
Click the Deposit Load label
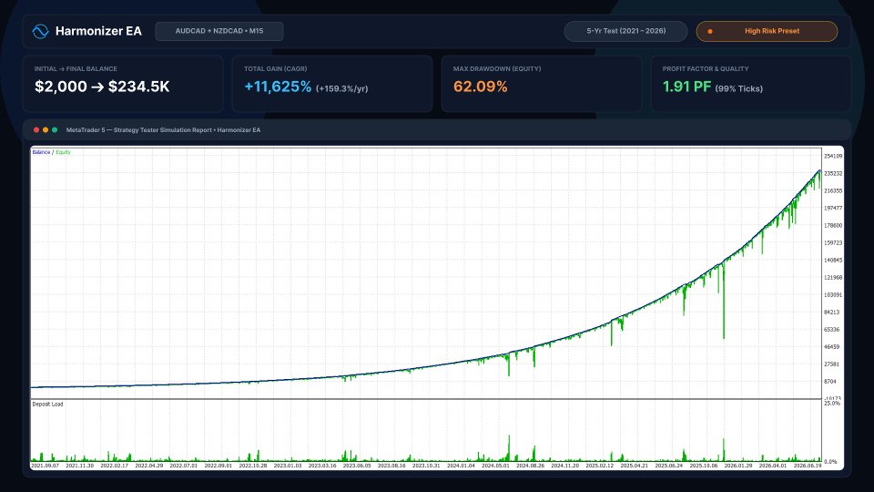click(47, 404)
